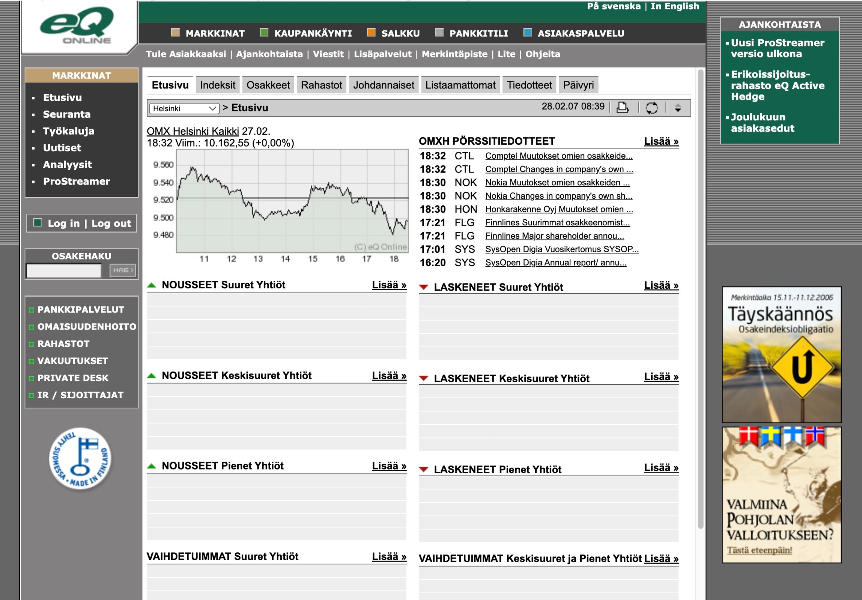Open the Salkku main menu
The height and width of the screenshot is (600, 862).
400,33
